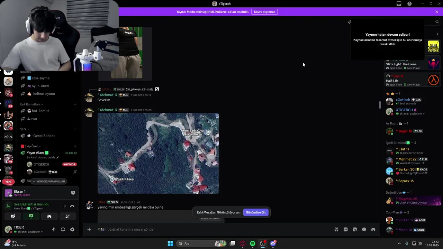Disconnect from voice with phone icon

(72, 206)
